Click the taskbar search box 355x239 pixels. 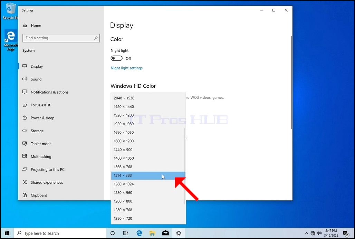click(x=60, y=233)
